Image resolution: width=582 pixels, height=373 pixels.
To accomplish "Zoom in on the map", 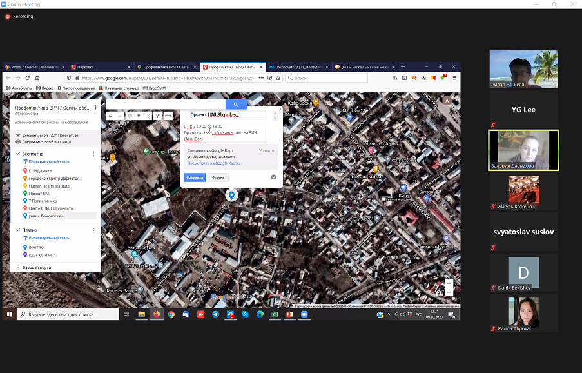I will (449, 283).
